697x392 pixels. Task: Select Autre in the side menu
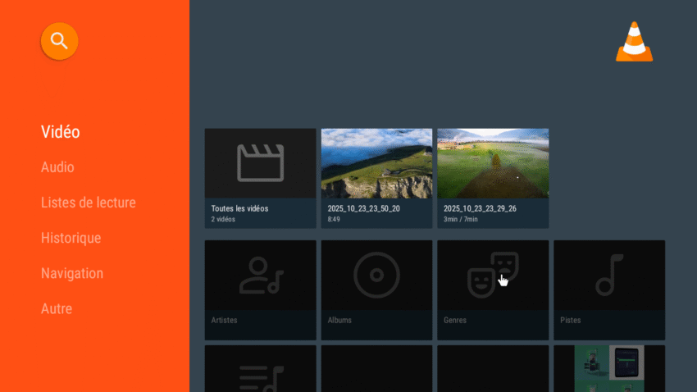[x=57, y=309]
